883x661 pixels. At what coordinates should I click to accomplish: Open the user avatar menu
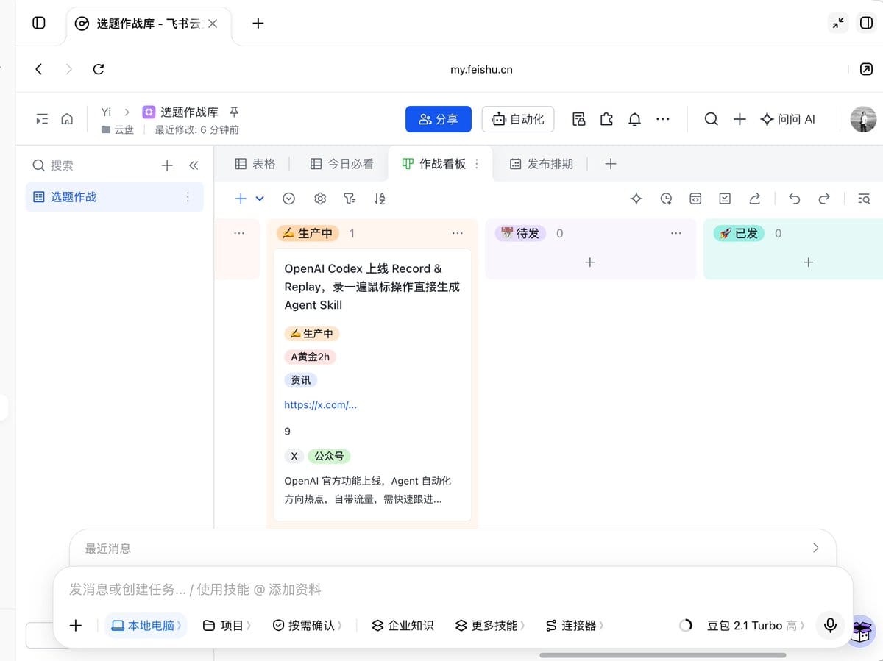pyautogui.click(x=863, y=119)
